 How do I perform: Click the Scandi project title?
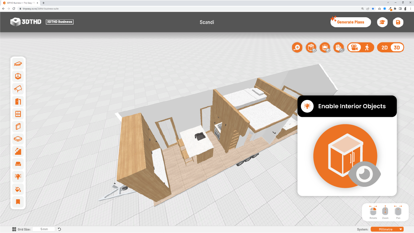click(x=207, y=22)
